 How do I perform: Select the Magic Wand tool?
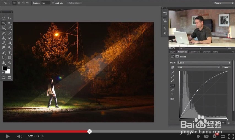coord(10,23)
